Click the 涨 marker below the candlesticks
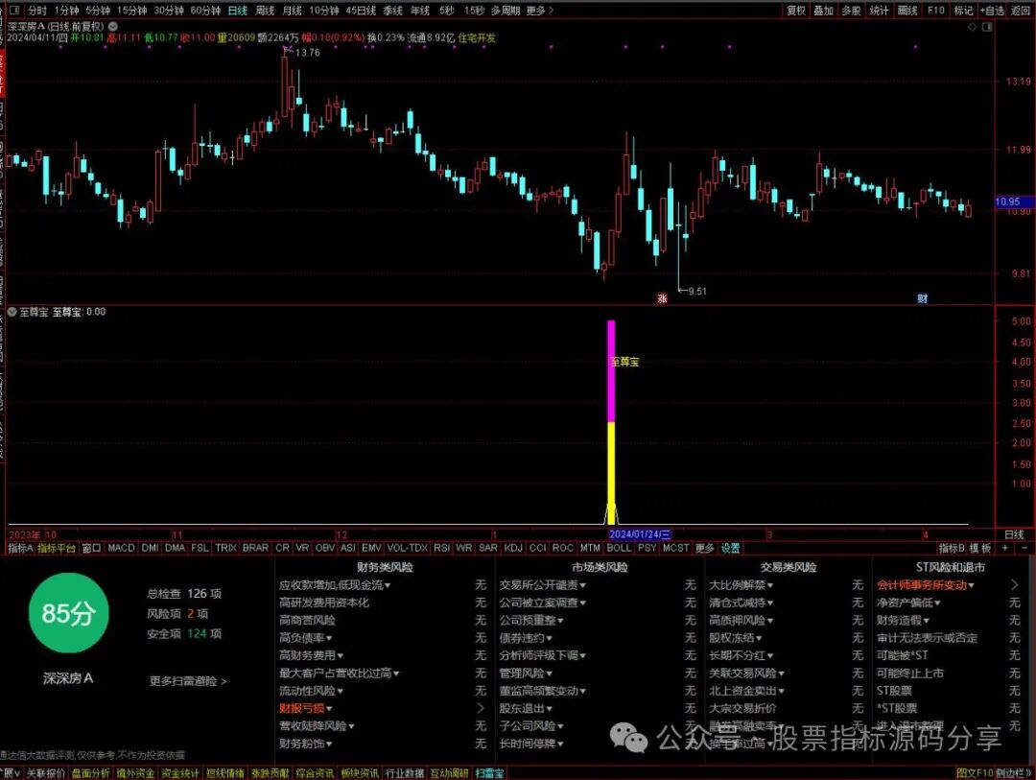Screen dimensions: 1036x780 (x=662, y=298)
